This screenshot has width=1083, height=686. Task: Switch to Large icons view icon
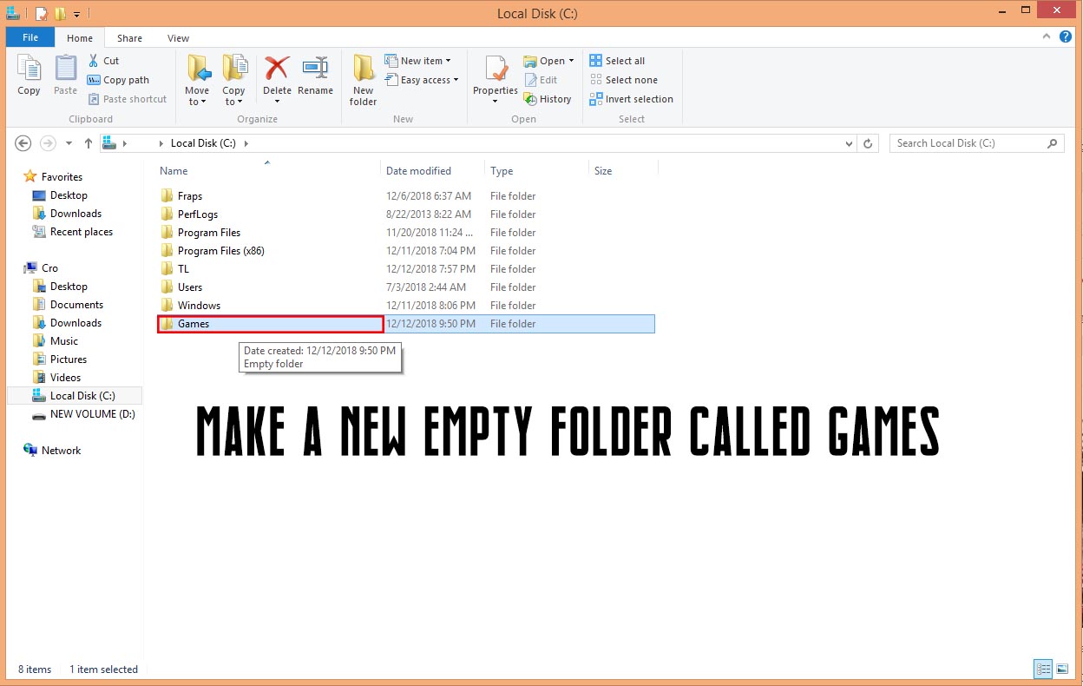pyautogui.click(x=1062, y=669)
